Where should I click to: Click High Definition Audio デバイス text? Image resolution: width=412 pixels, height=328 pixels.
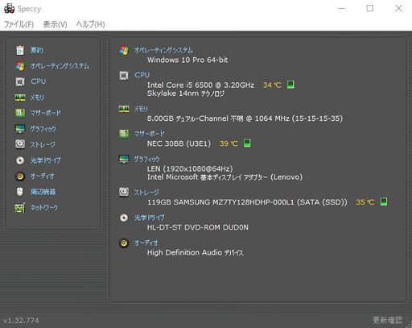pos(196,252)
